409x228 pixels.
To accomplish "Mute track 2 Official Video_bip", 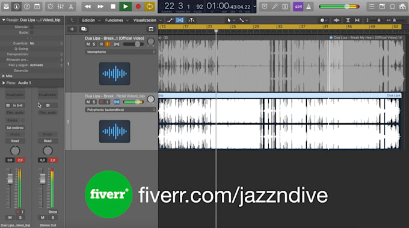I will (88, 102).
